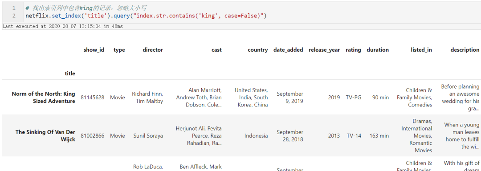Click release year 2013 cell
Screen dimensions: 481x171
(334, 135)
